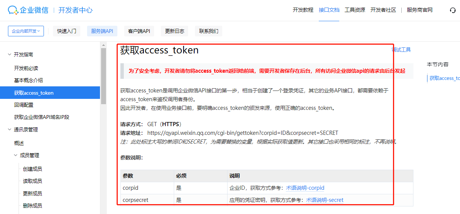Open 获取企业微信API域名IP段 page
The height and width of the screenshot is (214, 460).
[x=42, y=117]
